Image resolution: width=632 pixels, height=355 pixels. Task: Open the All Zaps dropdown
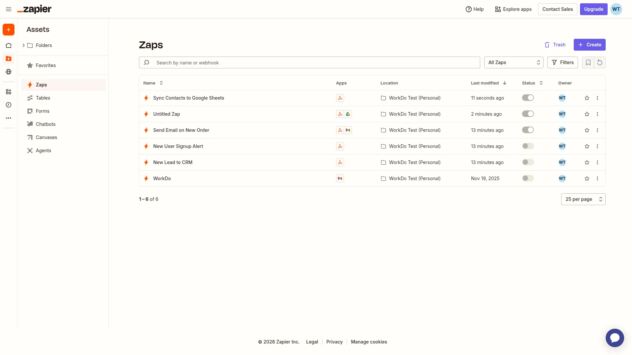pos(513,62)
